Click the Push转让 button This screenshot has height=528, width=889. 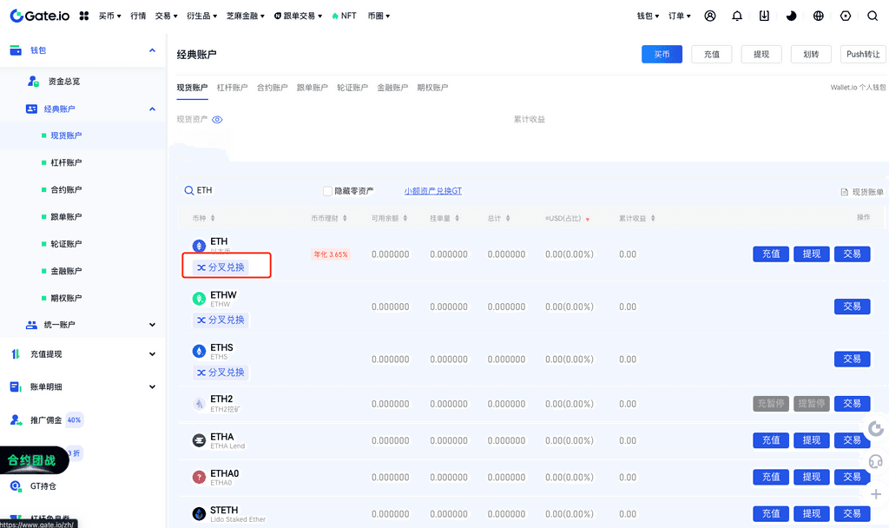[x=863, y=55]
